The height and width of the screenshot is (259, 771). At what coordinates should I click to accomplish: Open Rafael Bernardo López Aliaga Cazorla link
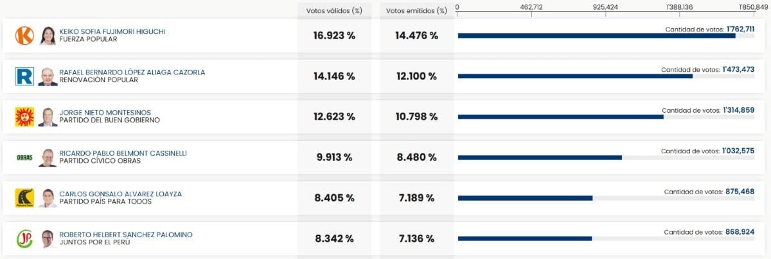click(x=132, y=72)
